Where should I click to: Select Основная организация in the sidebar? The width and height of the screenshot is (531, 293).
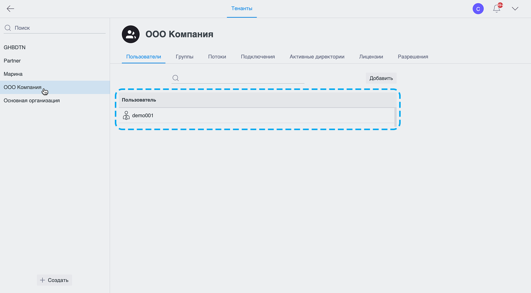tap(55, 101)
